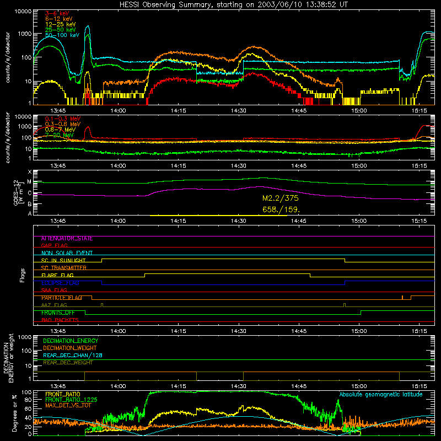441x441 pixels.
Task: Click "counts/s/detector" axis title of top panel
Action: 8,57
